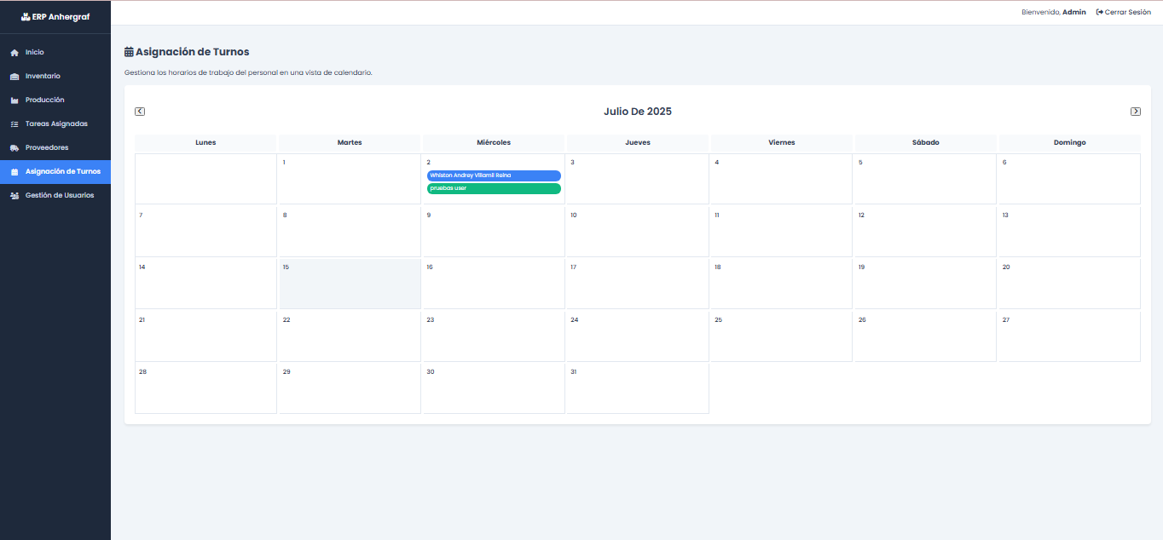Click the Tareas Asignadas list icon
1163x540 pixels.
pos(14,124)
